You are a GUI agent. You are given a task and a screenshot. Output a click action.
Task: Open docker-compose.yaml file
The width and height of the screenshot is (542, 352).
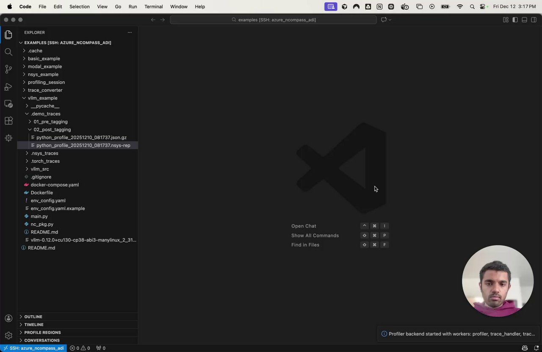[x=77, y=185]
